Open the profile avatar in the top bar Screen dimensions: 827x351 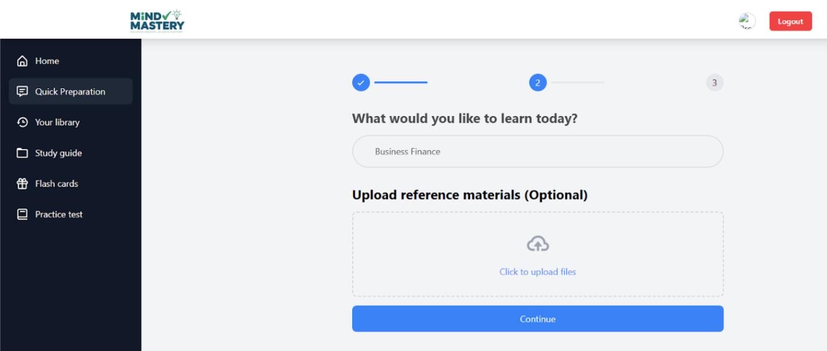tap(746, 20)
